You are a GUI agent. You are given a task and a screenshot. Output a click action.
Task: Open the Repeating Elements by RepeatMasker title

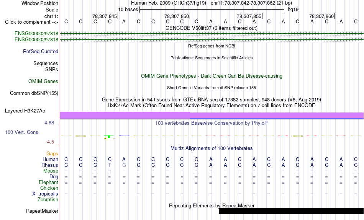[212, 205]
